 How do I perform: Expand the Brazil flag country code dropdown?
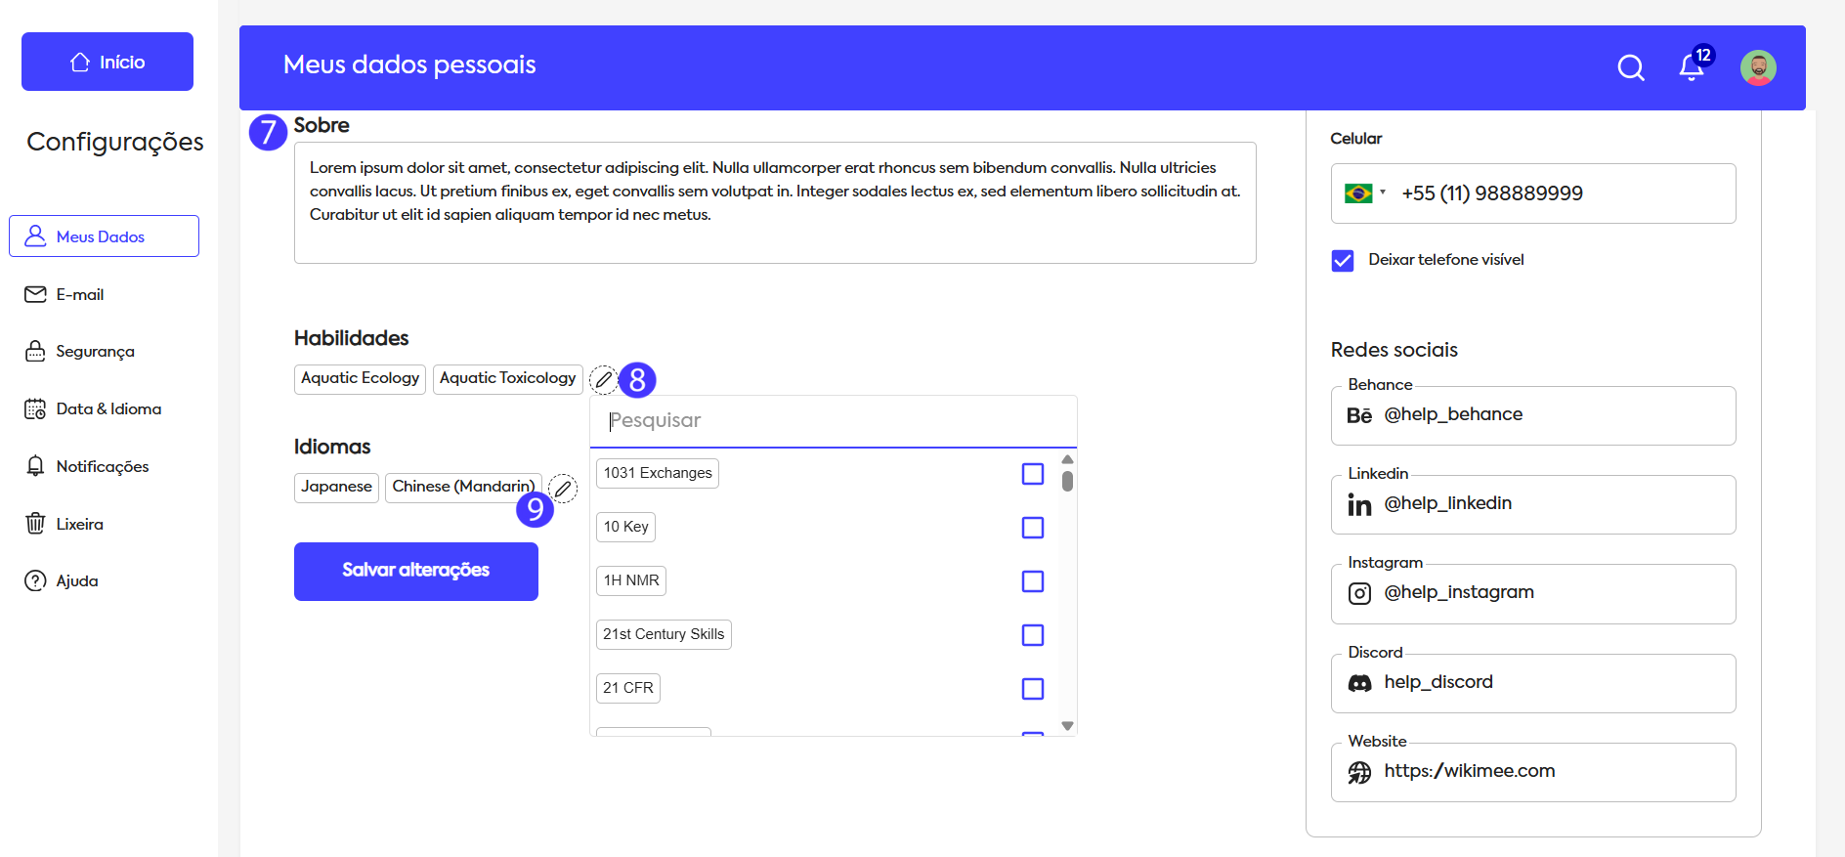pyautogui.click(x=1364, y=193)
